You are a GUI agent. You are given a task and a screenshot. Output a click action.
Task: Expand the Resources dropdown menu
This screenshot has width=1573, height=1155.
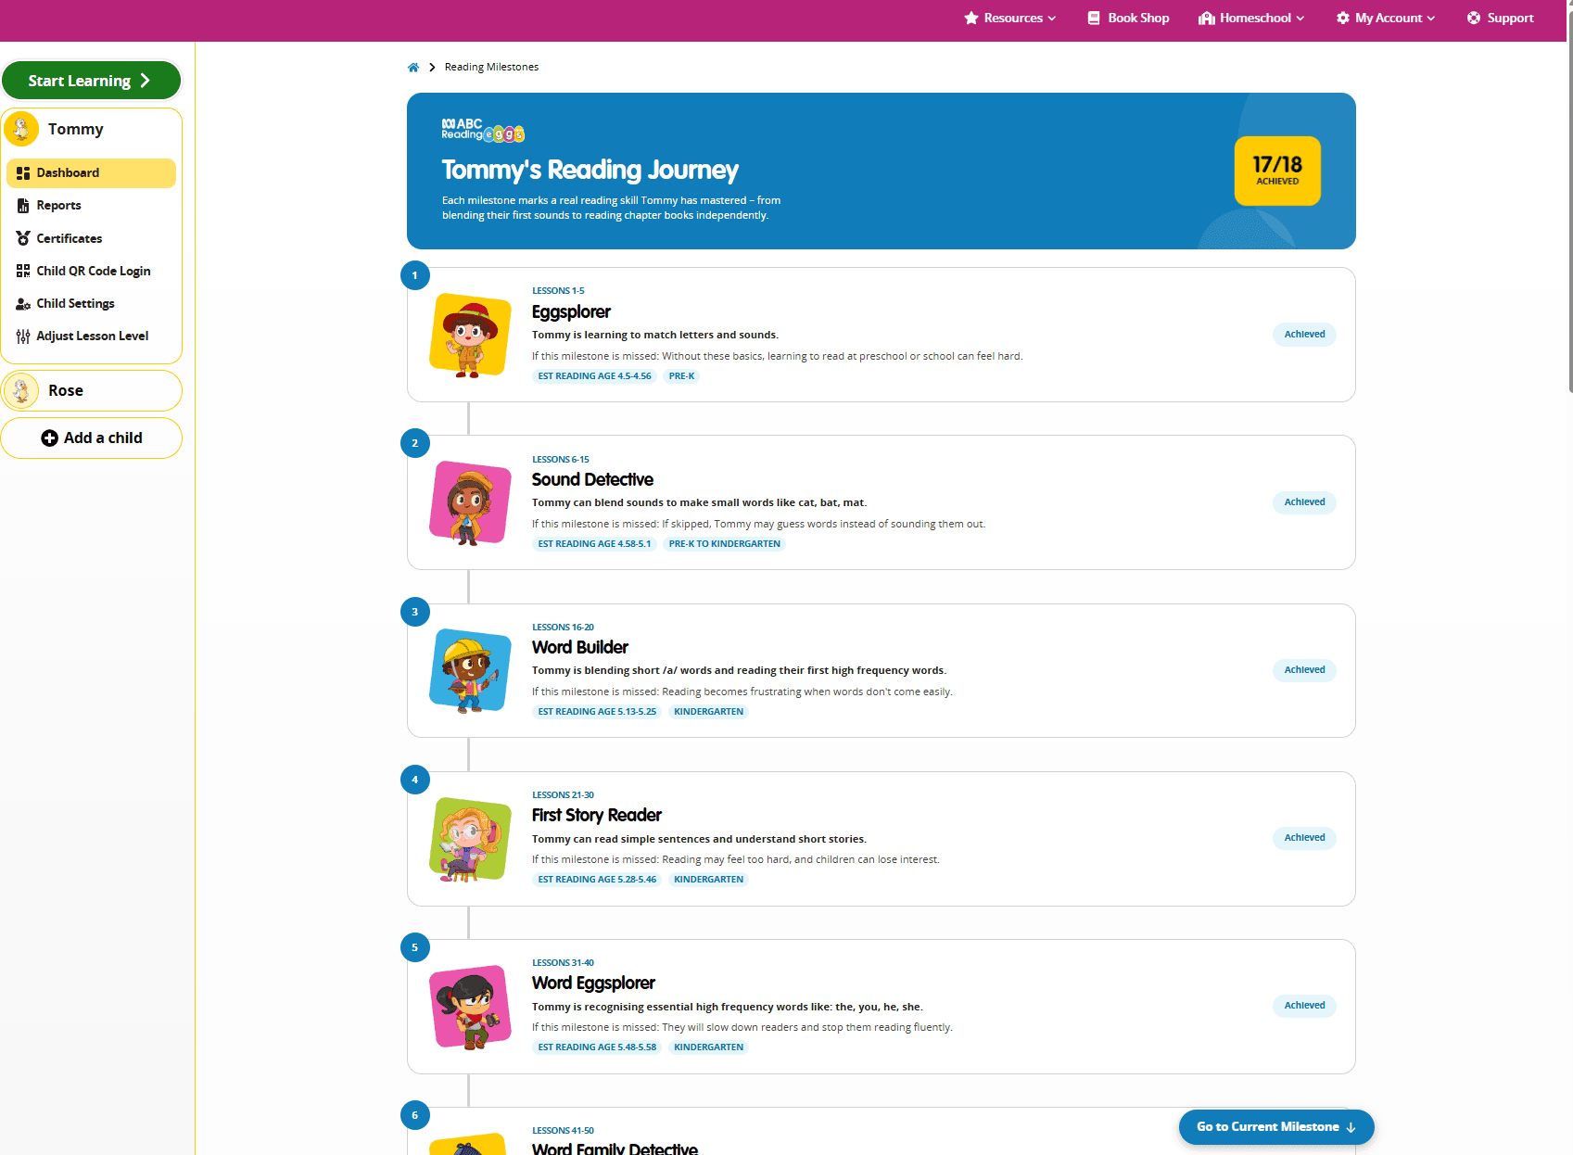pyautogui.click(x=1010, y=18)
